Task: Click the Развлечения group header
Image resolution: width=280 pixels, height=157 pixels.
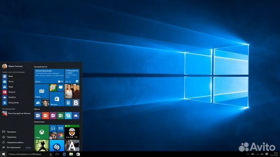Action: point(39,122)
